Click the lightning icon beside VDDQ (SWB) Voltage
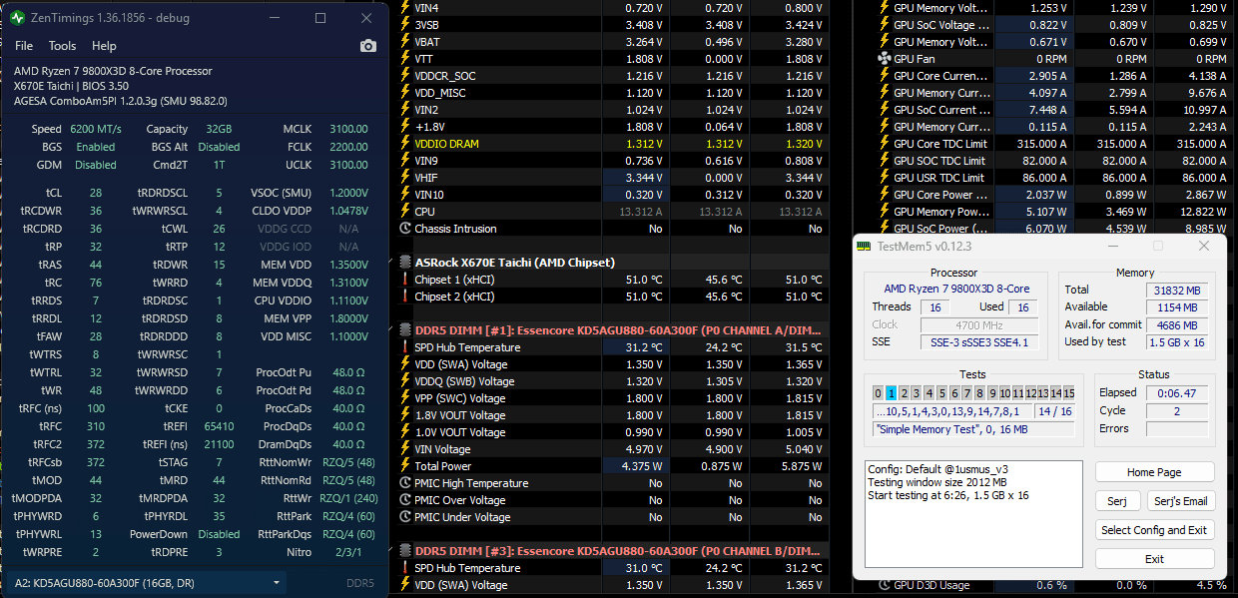The height and width of the screenshot is (598, 1238). pos(404,381)
